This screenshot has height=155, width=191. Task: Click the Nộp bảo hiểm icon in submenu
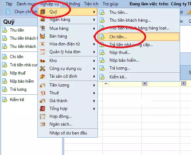[102, 60]
